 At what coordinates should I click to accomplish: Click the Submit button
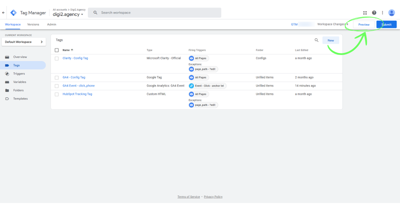point(386,24)
